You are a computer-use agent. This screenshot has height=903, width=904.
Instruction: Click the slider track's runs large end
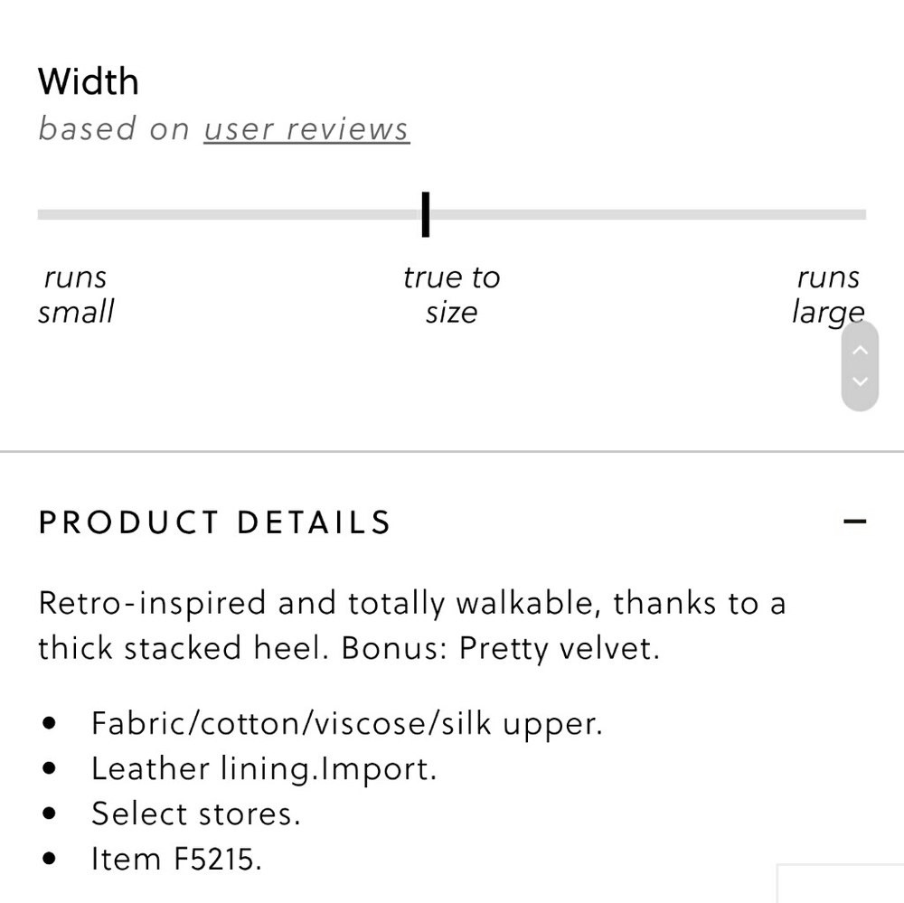[859, 215]
